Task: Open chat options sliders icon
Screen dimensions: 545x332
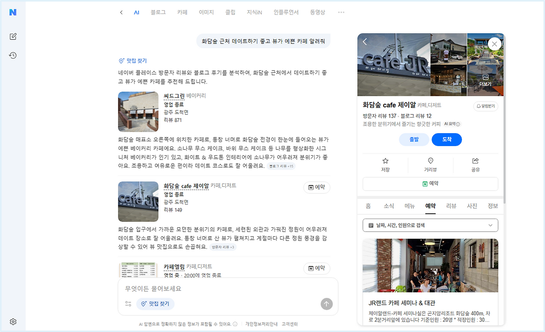Action: [128, 303]
